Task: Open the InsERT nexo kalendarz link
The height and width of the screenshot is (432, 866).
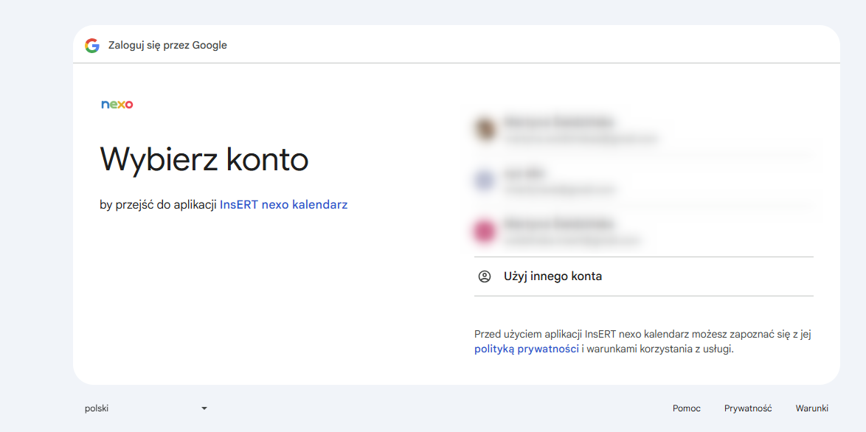Action: point(284,205)
